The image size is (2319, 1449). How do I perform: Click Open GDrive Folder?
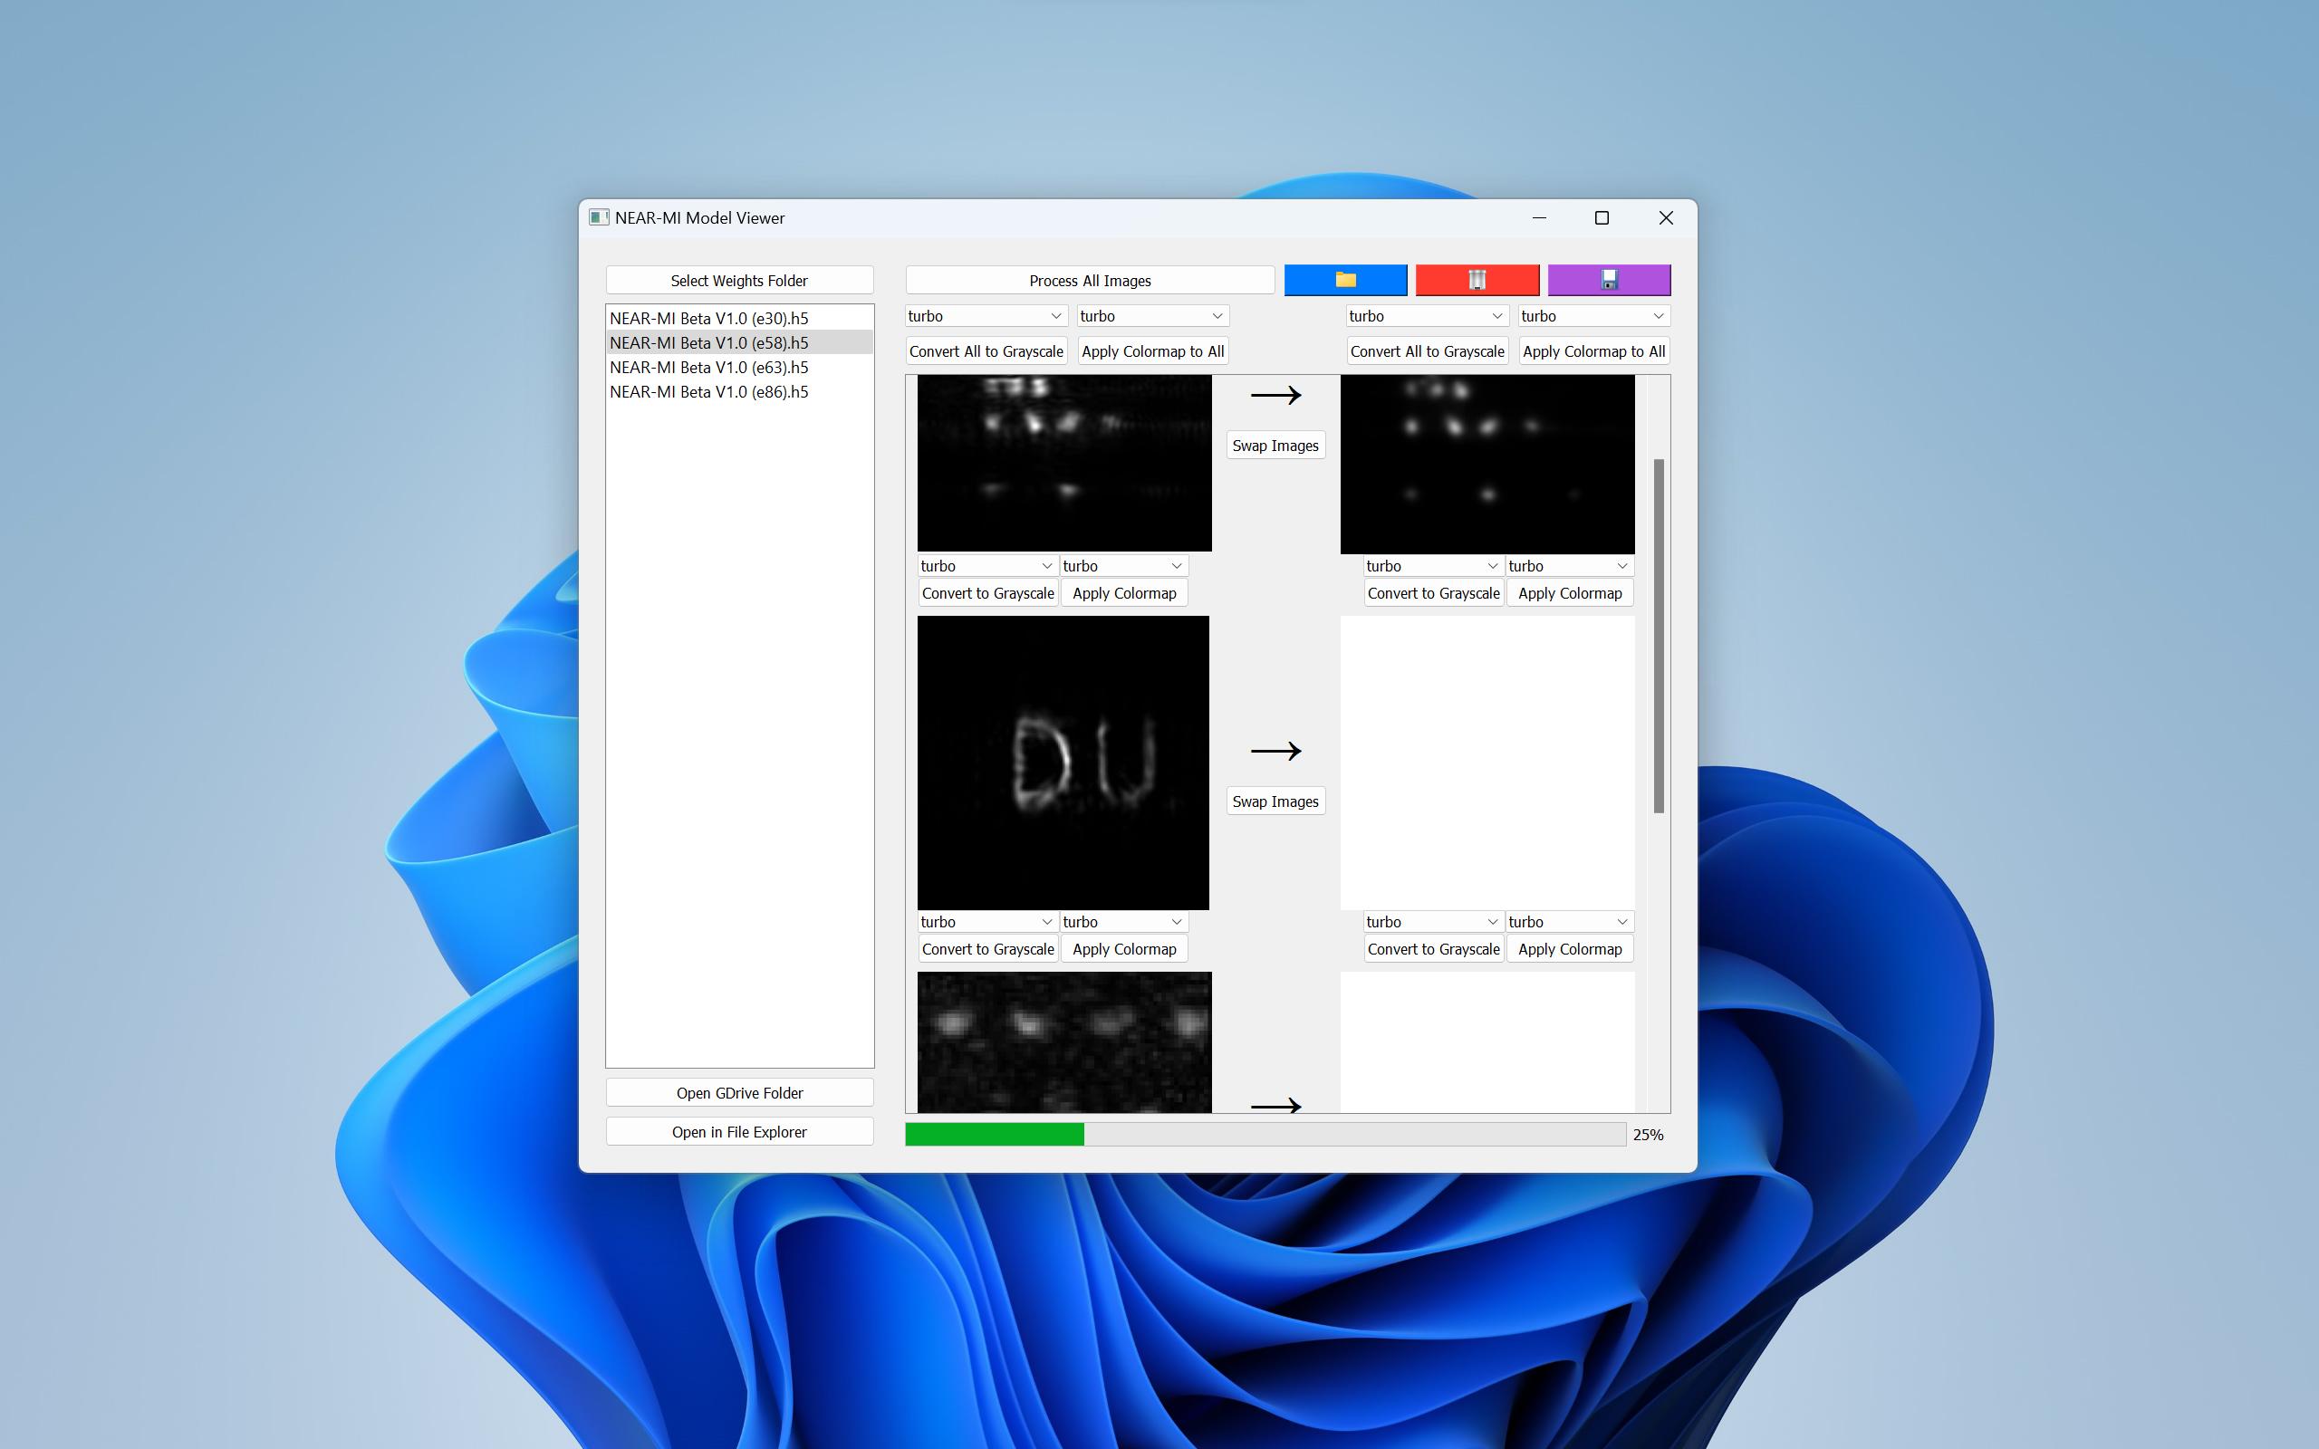pos(739,1092)
